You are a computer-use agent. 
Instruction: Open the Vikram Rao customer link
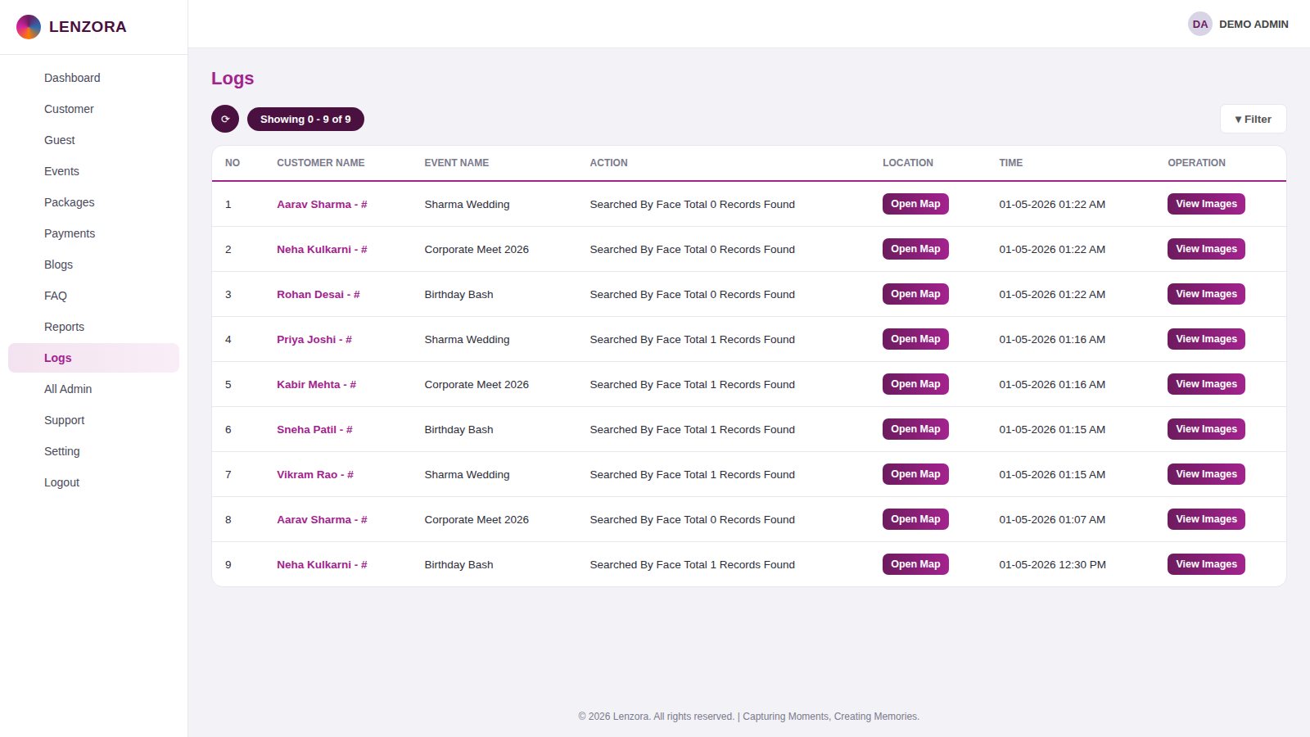click(315, 475)
